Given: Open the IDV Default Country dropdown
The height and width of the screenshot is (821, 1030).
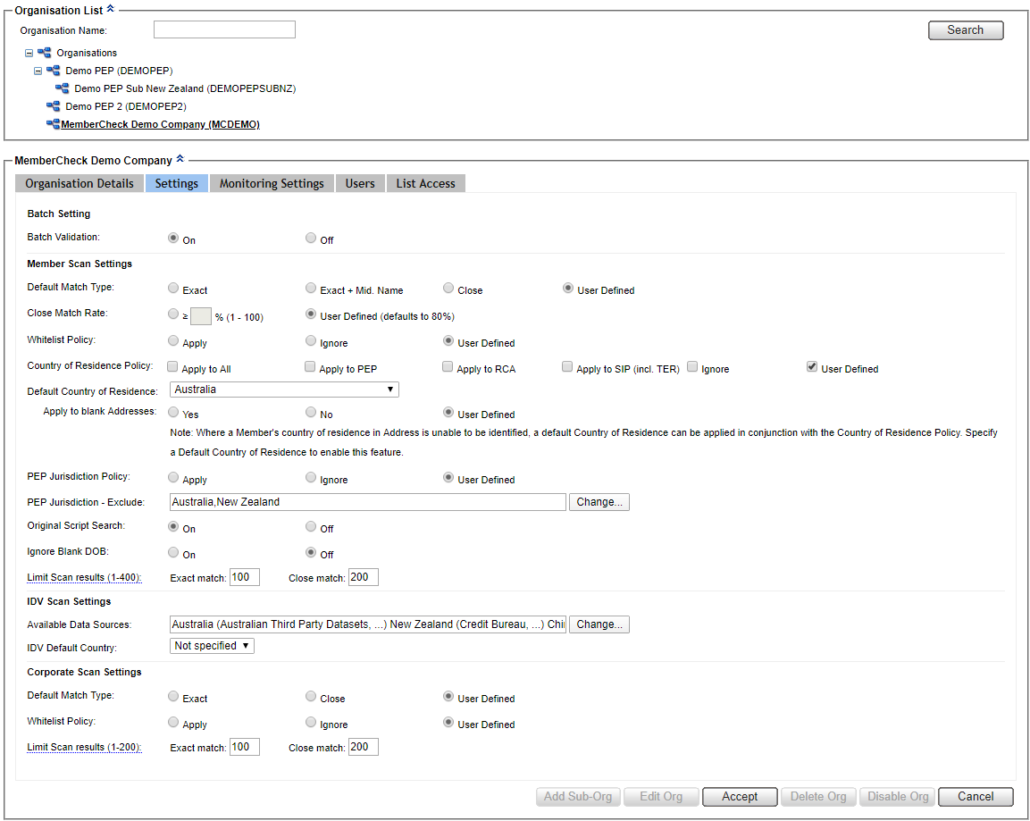Looking at the screenshot, I should [x=213, y=646].
